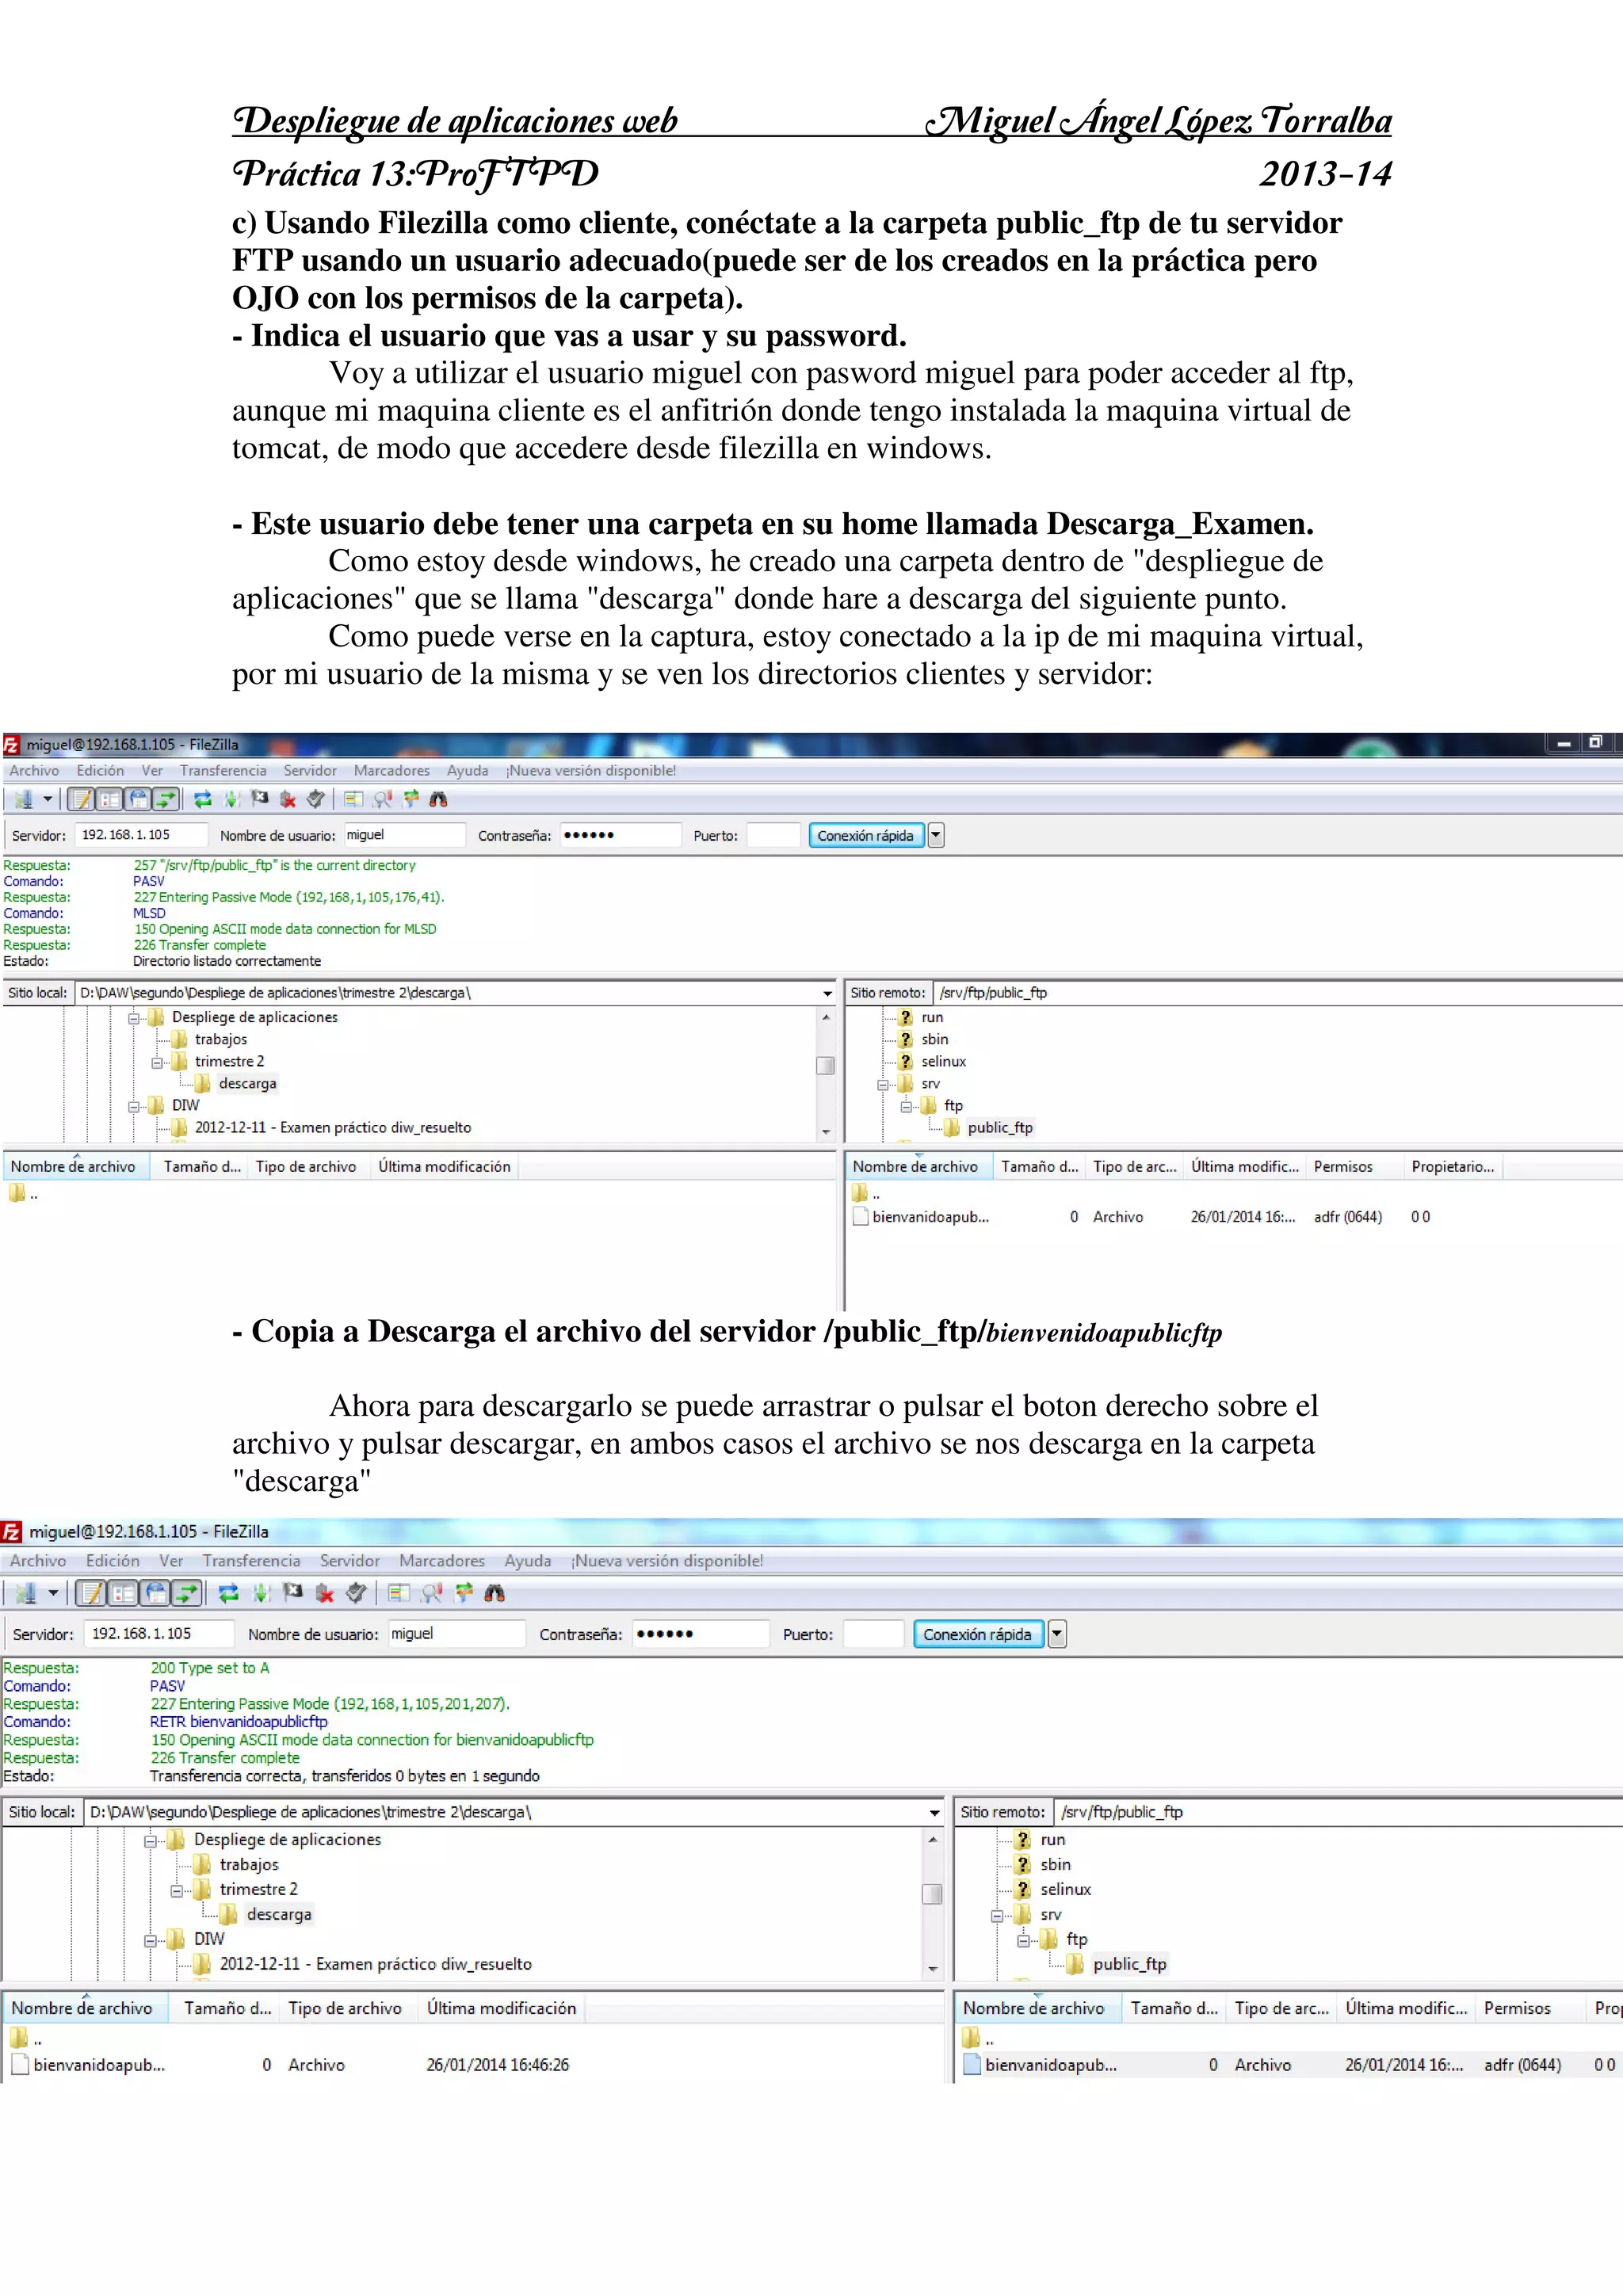Image resolution: width=1623 pixels, height=2296 pixels.
Task: Toggle transfer queue view in lower FileZilla toolbar
Action: tap(187, 1593)
